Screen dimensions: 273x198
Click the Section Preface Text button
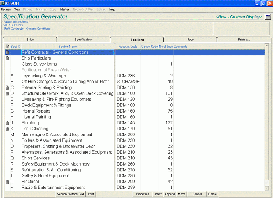[71, 194]
